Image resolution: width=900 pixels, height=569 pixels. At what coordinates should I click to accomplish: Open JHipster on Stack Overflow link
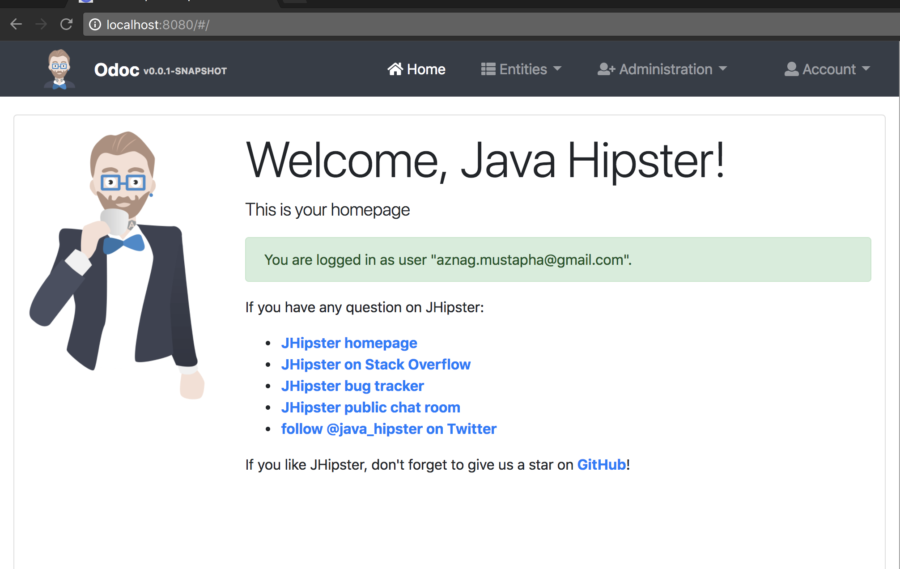pyautogui.click(x=376, y=365)
